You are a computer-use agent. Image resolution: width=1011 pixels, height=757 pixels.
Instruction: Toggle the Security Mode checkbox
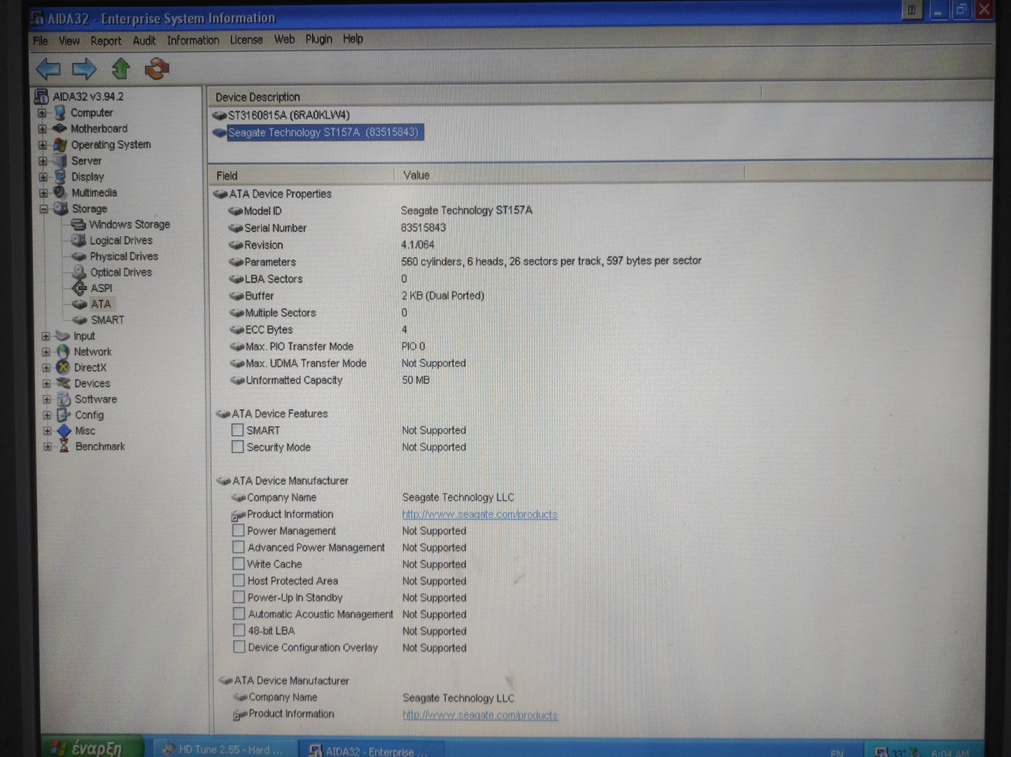coord(238,447)
